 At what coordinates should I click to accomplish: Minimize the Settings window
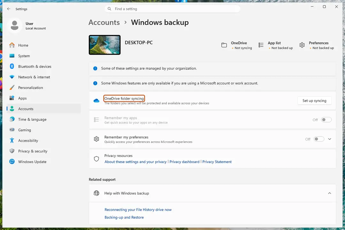(312, 7)
